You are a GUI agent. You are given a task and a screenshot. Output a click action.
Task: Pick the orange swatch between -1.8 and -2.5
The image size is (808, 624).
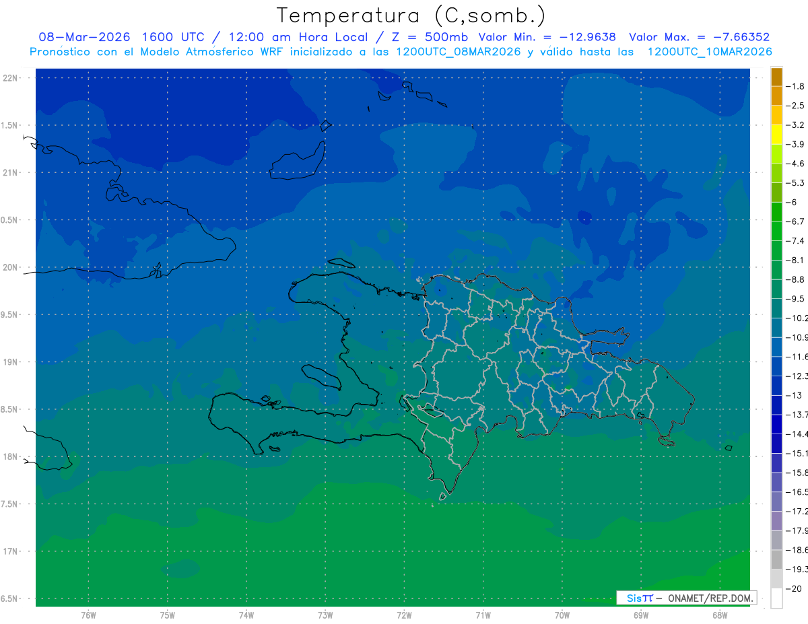776,96
